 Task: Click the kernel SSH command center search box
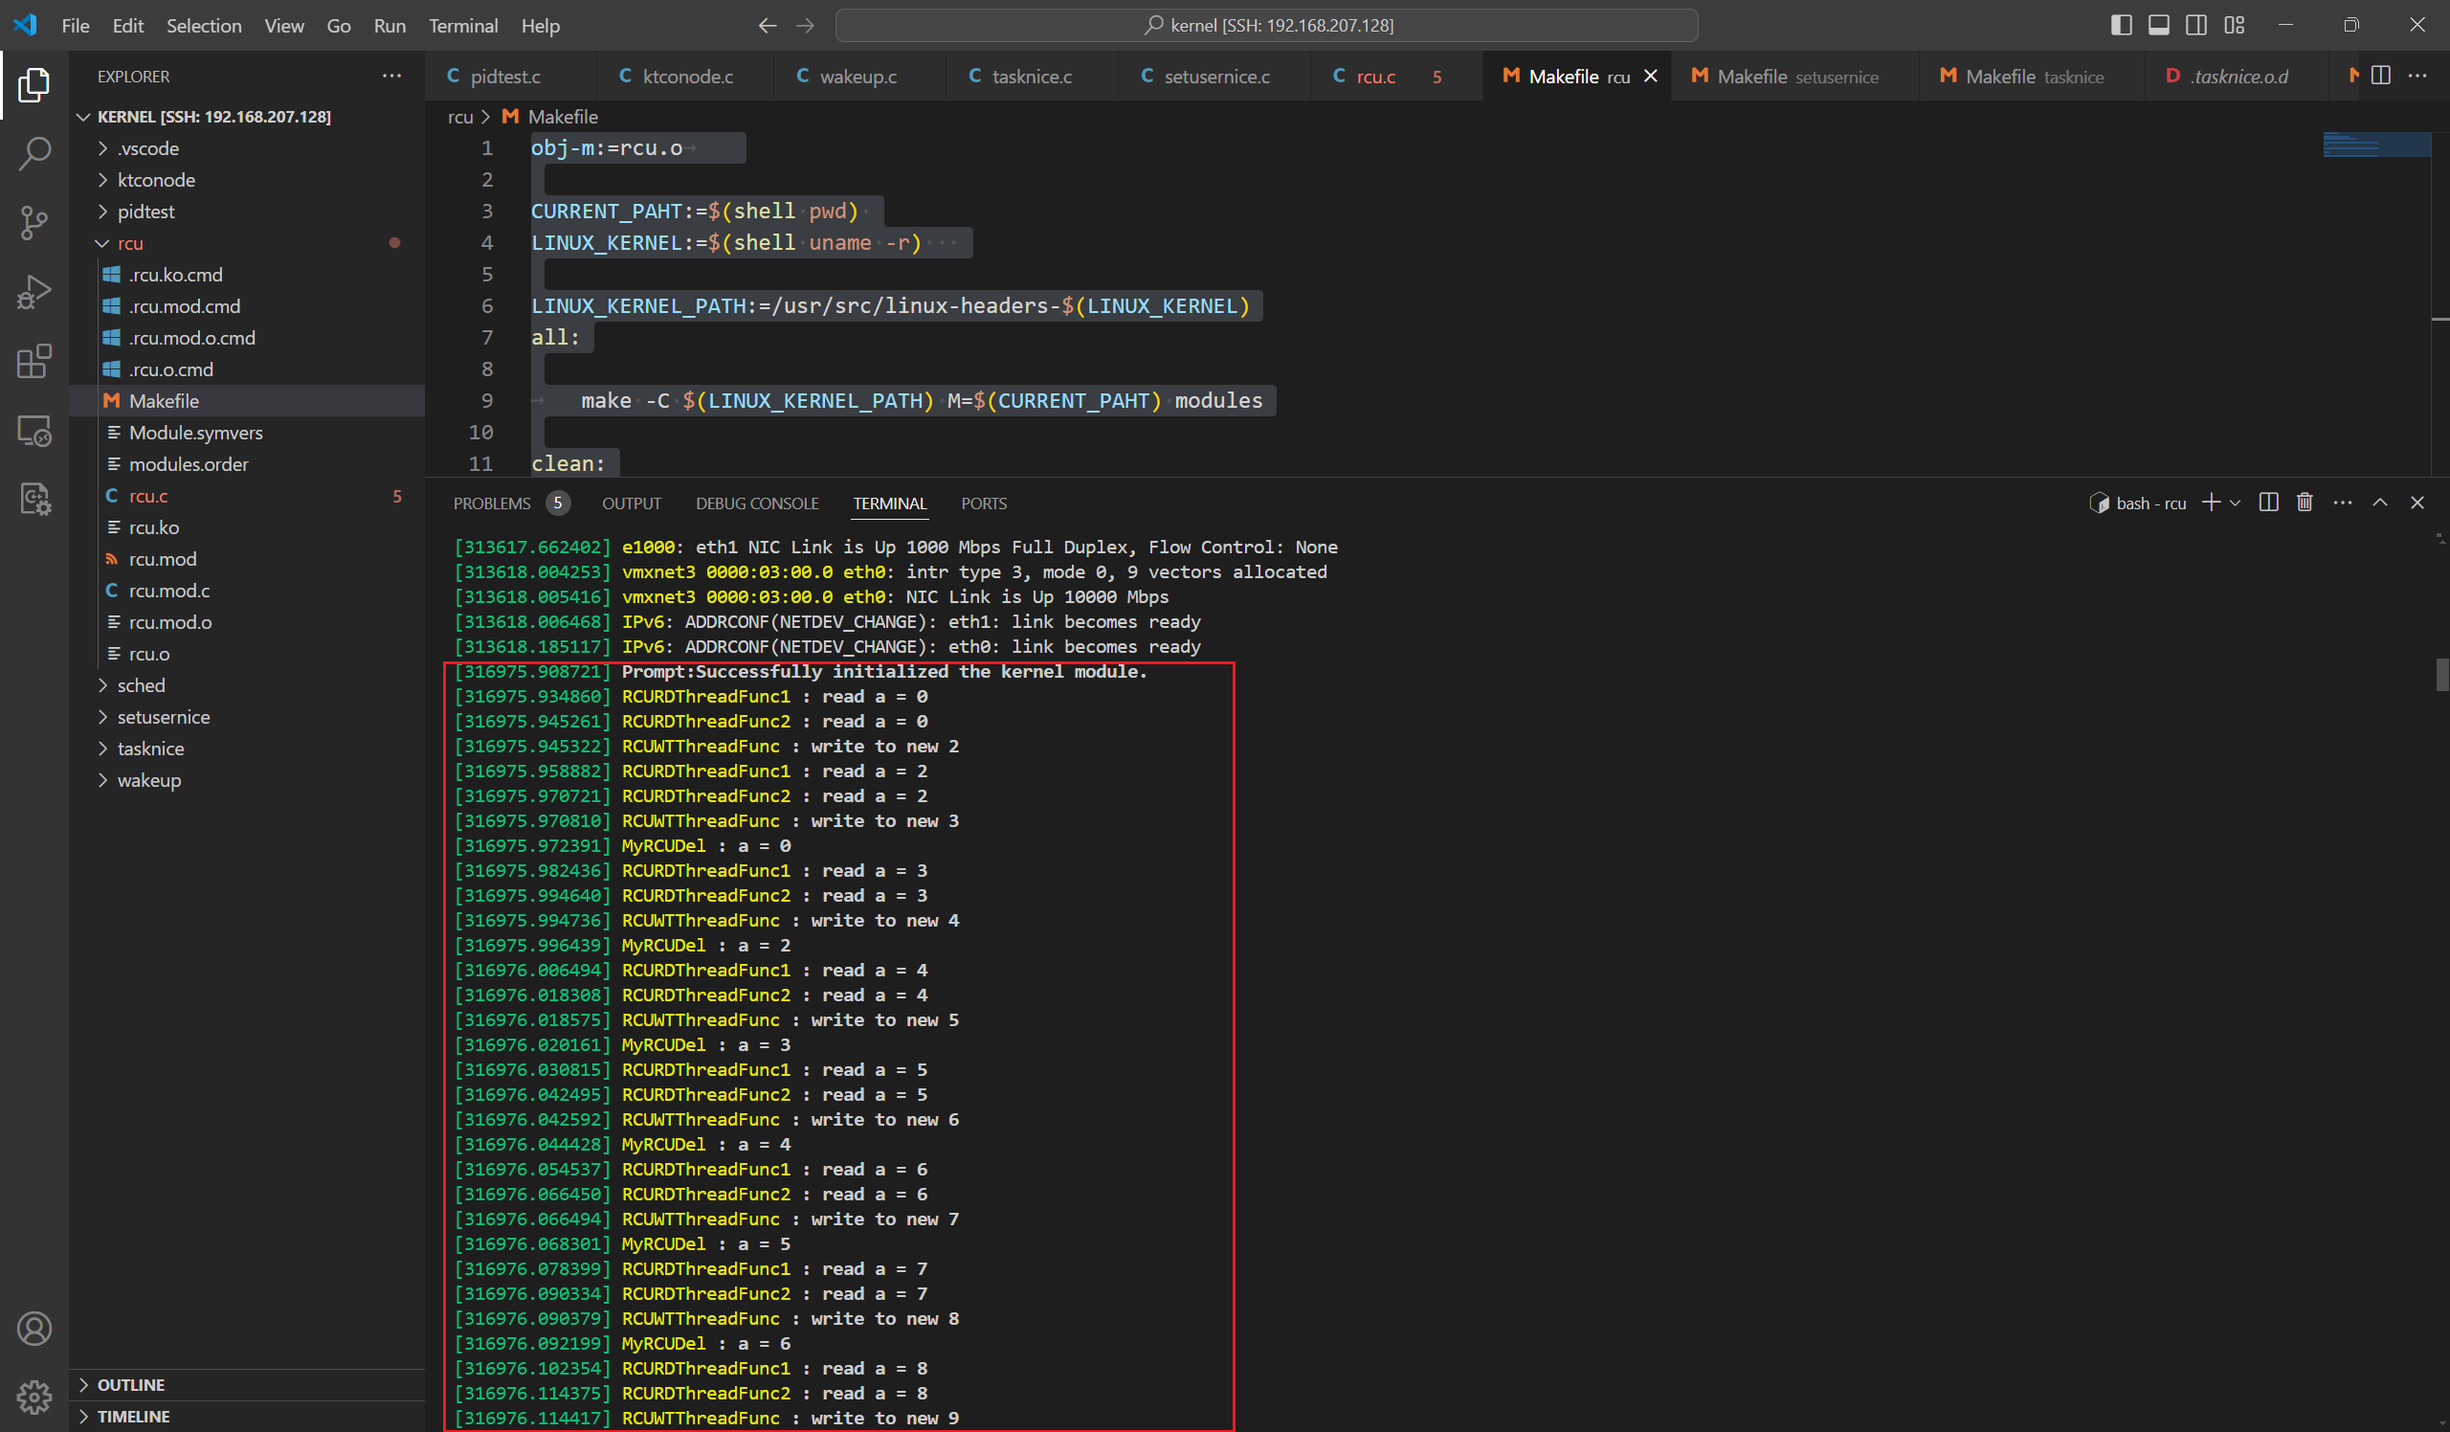tap(1266, 25)
